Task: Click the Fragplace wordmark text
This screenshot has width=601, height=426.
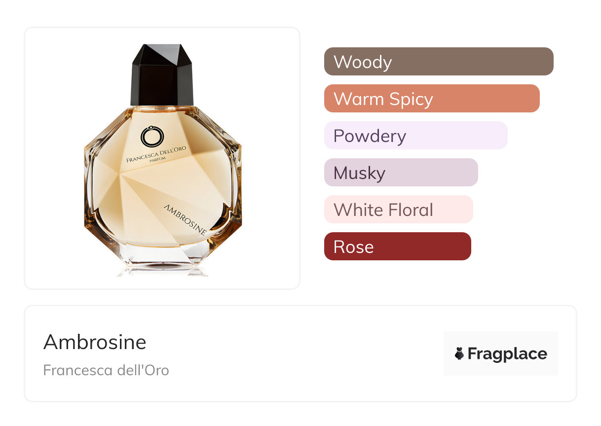Action: pyautogui.click(x=507, y=354)
